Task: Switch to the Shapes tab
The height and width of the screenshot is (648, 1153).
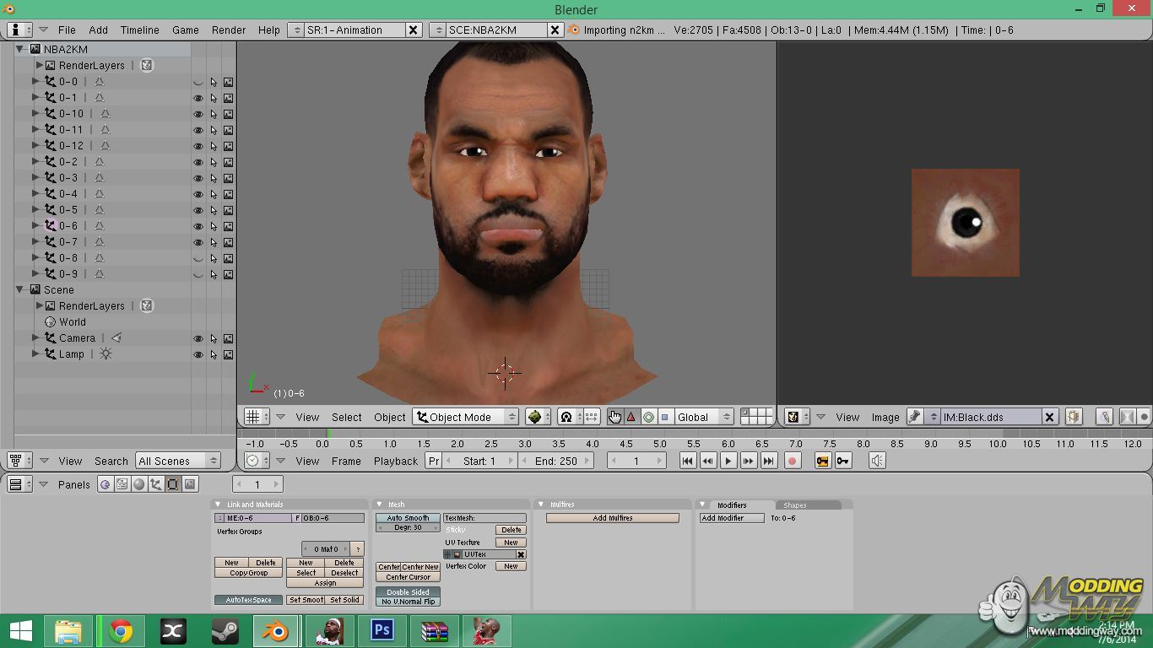Action: [795, 505]
